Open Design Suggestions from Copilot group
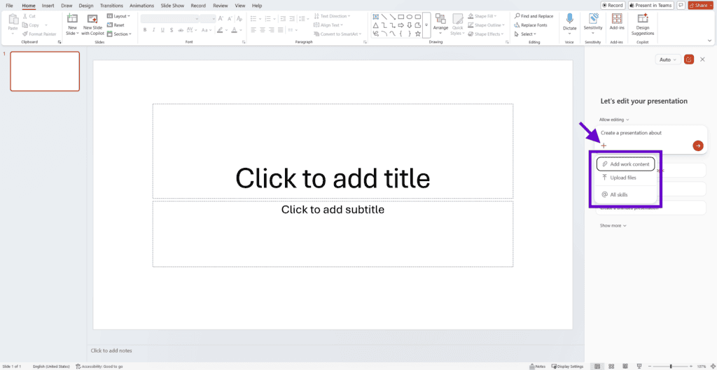The image size is (717, 370). [643, 24]
